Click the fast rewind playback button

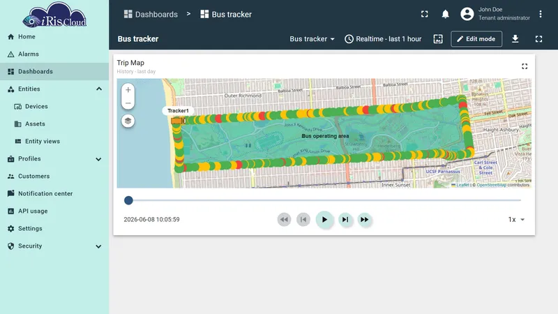(284, 220)
